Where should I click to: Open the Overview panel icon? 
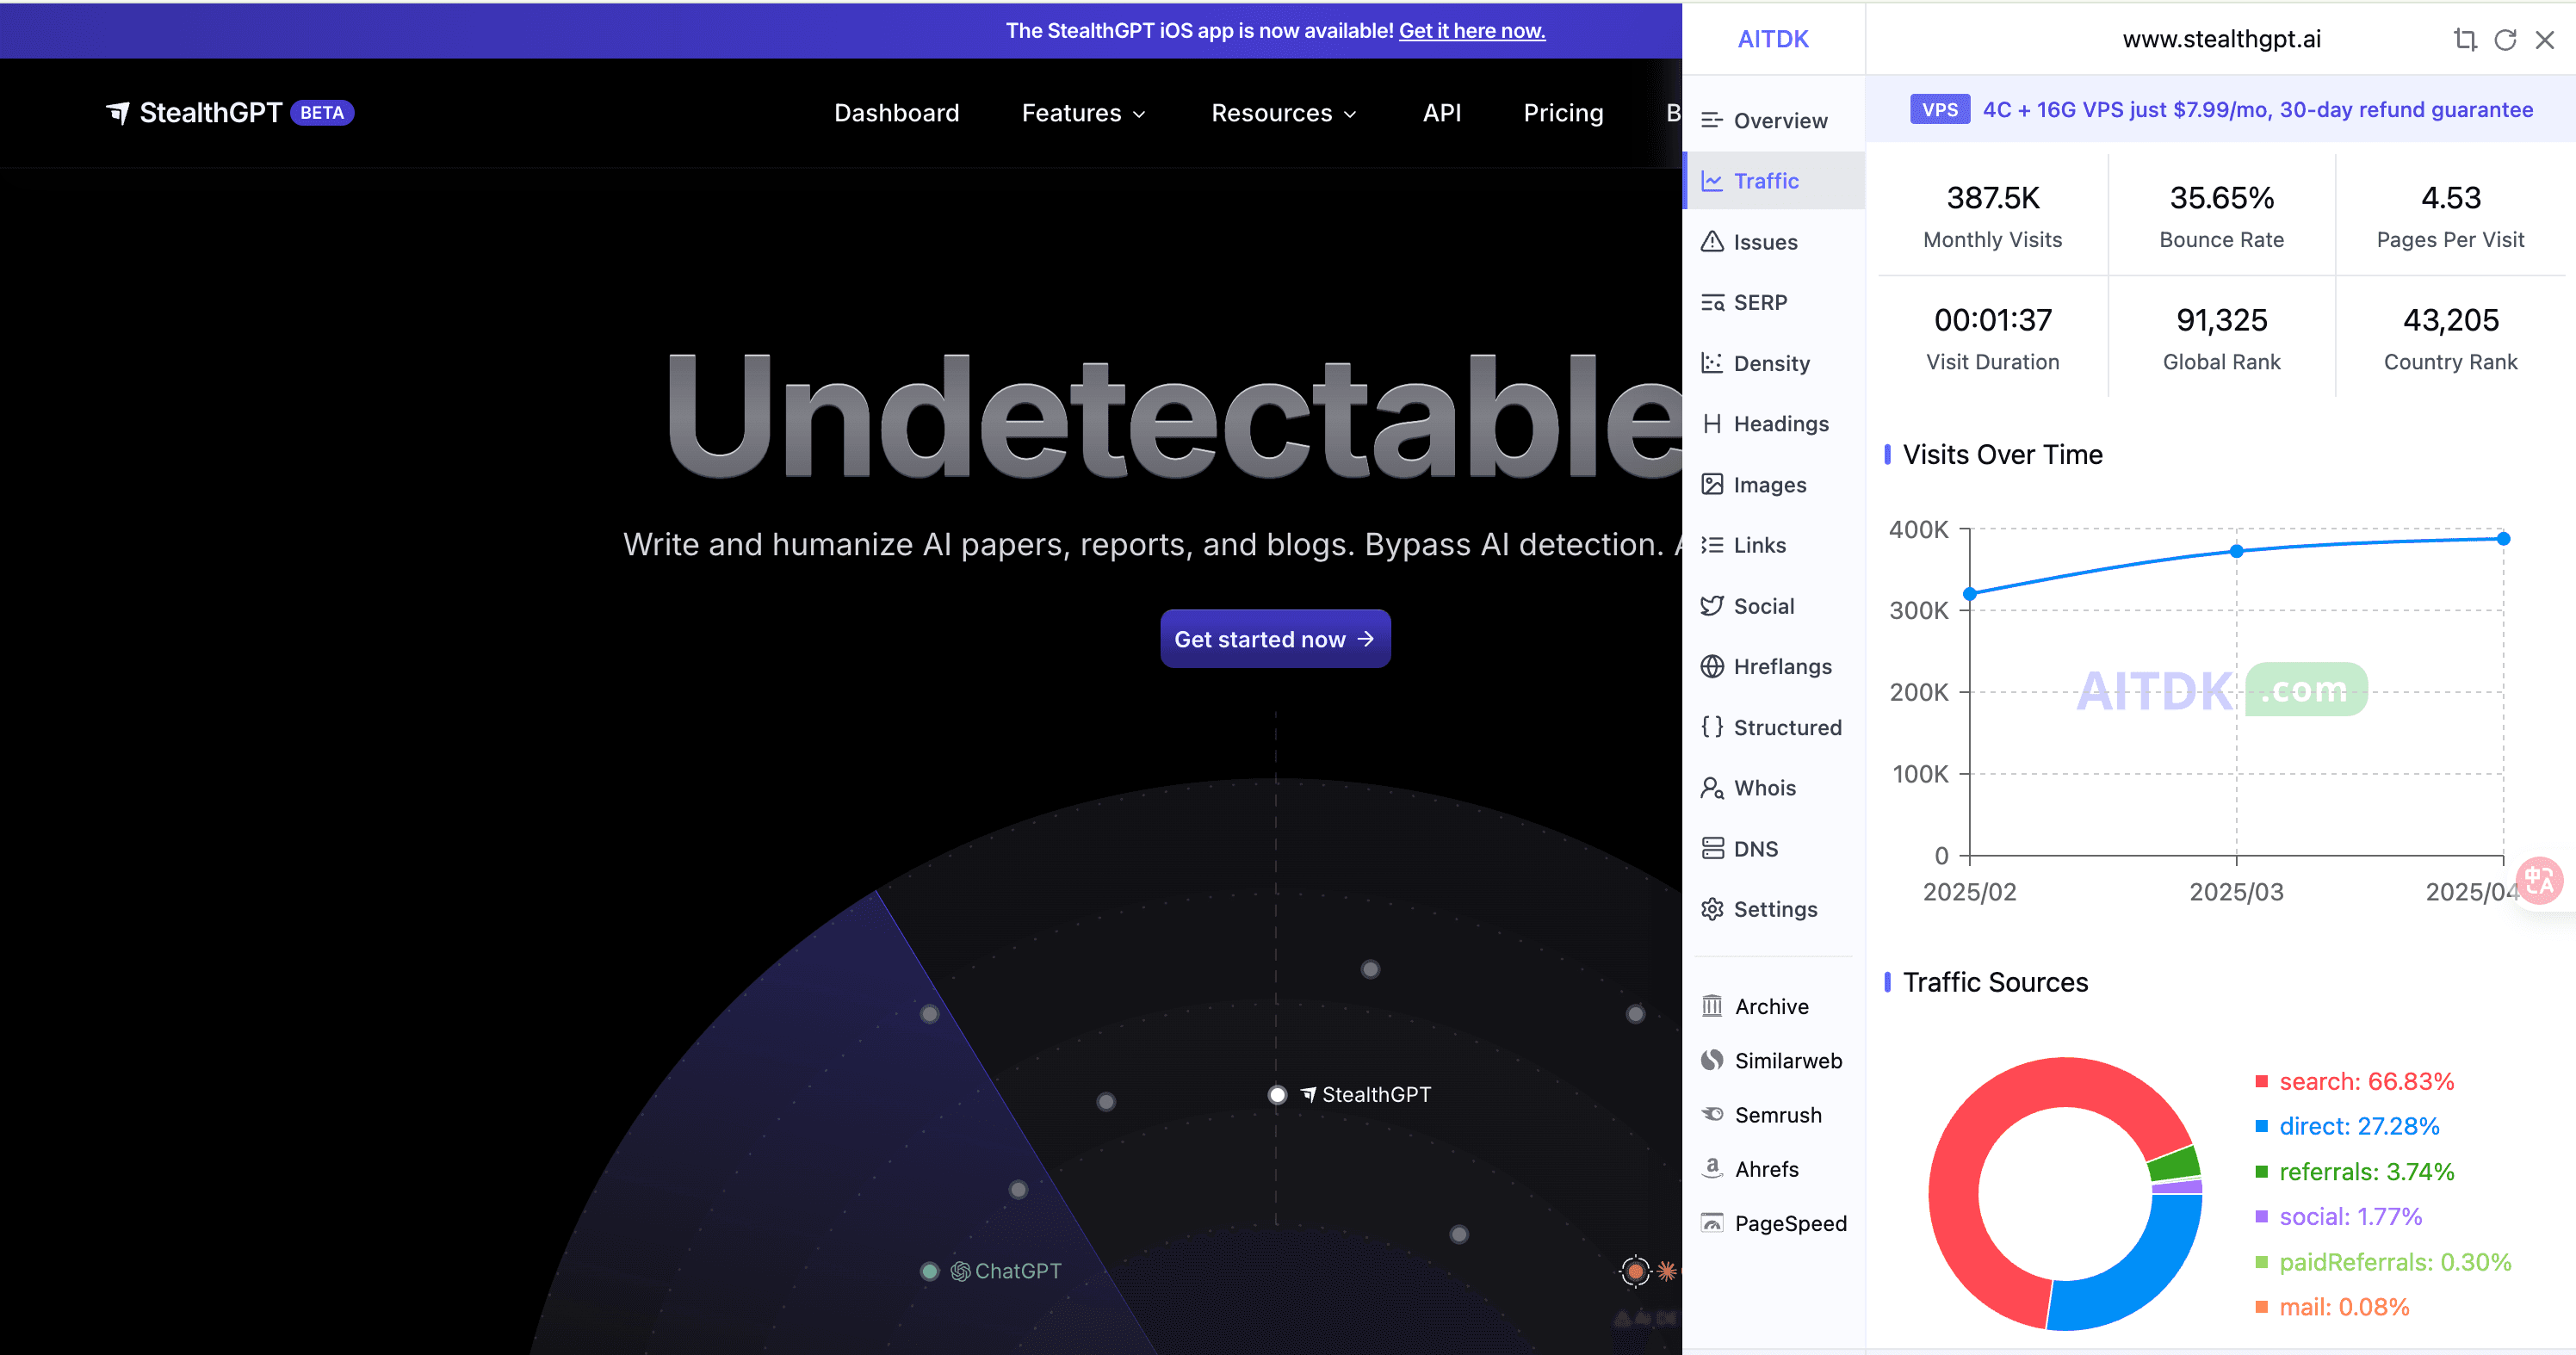point(1712,121)
